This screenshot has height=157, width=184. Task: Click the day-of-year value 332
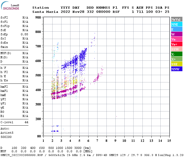point(90,12)
